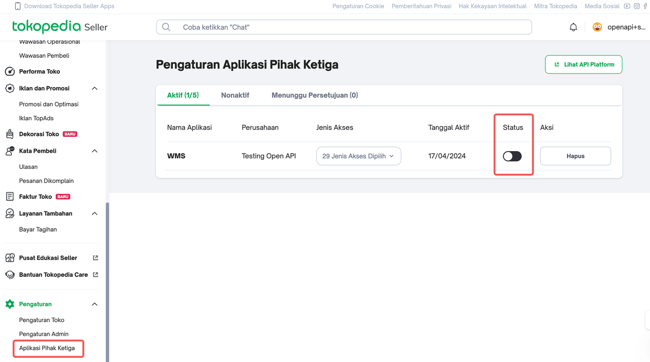Click the Media Sosial label
Screen dimensions: 650x362
coord(602,6)
